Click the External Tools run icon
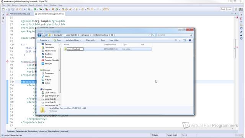245x138 pixels. click(x=47, y=9)
